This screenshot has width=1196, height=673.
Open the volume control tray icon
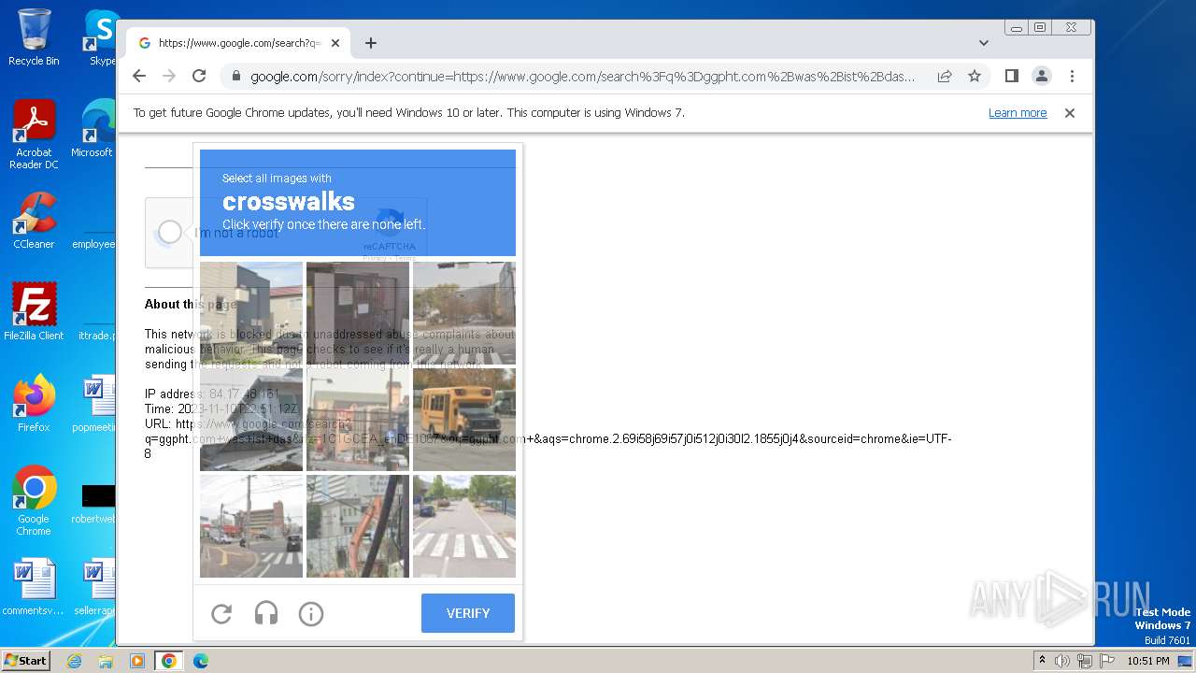pyautogui.click(x=1062, y=661)
